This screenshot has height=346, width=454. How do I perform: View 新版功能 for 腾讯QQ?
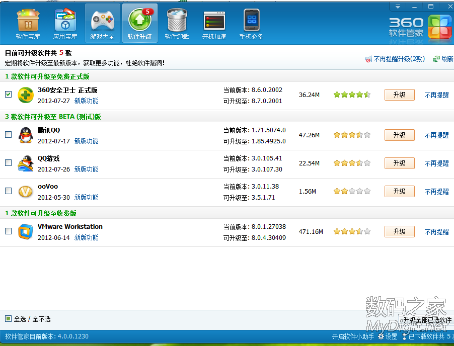point(86,141)
